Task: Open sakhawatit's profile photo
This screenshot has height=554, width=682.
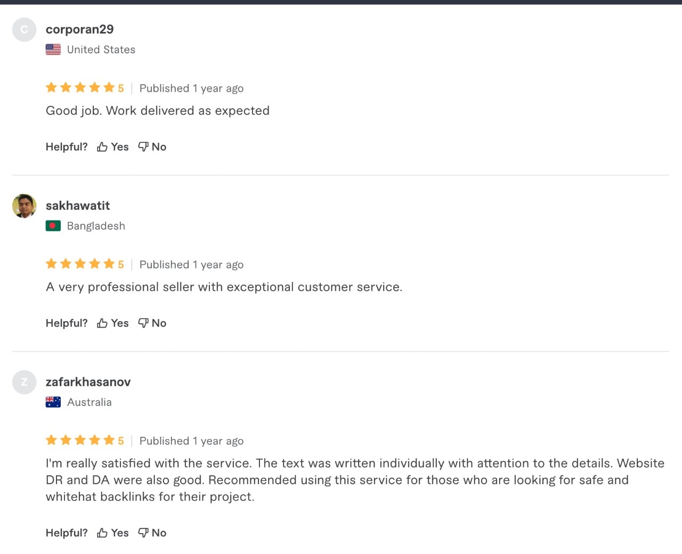Action: [x=24, y=206]
